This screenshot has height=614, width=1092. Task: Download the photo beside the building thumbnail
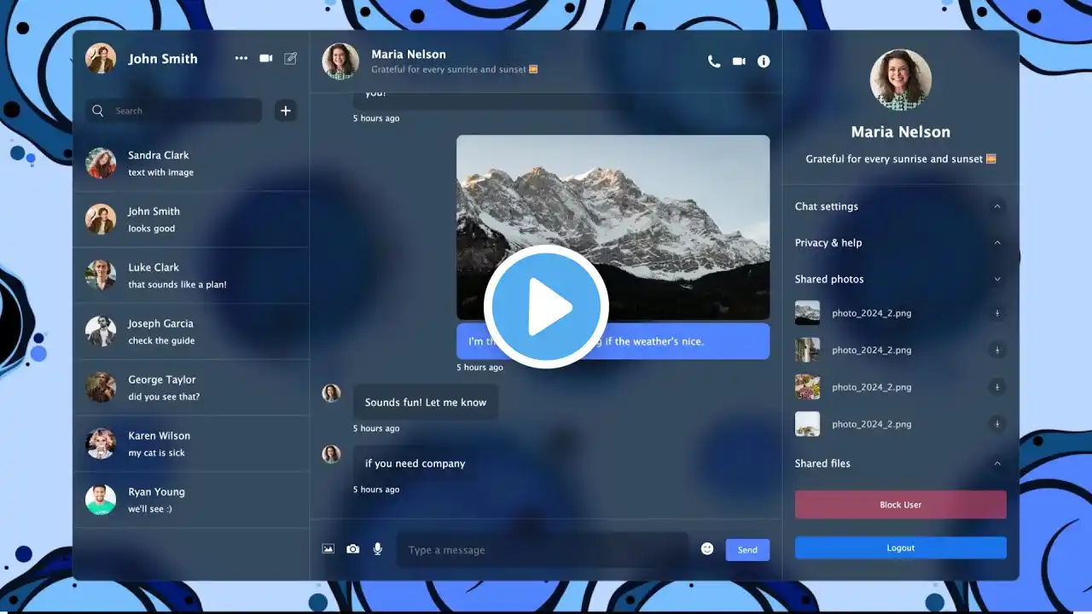click(996, 350)
